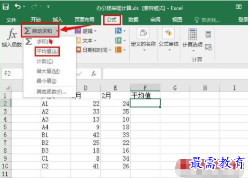Choose 平均值(A) from the AutoSum menu
The height and width of the screenshot is (178, 249).
click(47, 51)
